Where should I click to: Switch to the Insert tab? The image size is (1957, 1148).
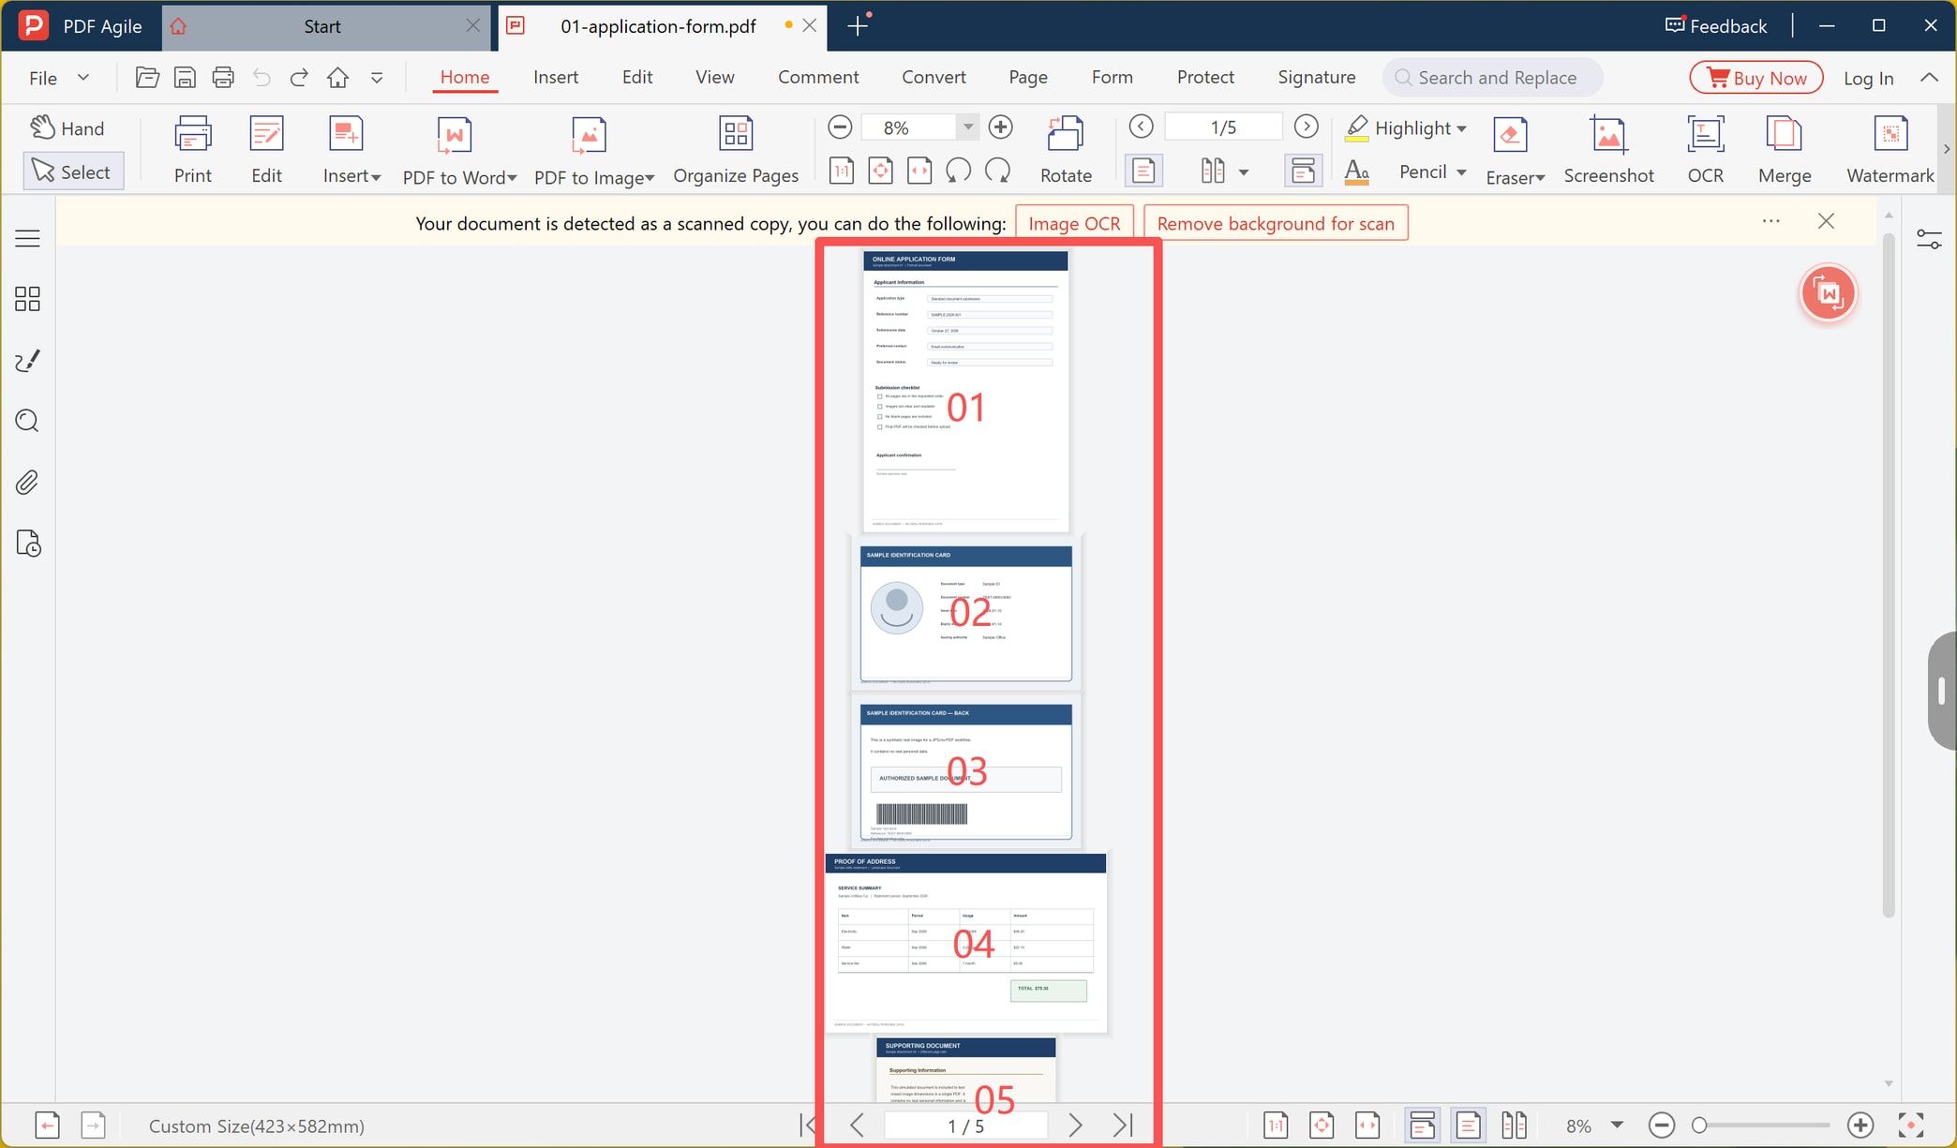coord(556,77)
